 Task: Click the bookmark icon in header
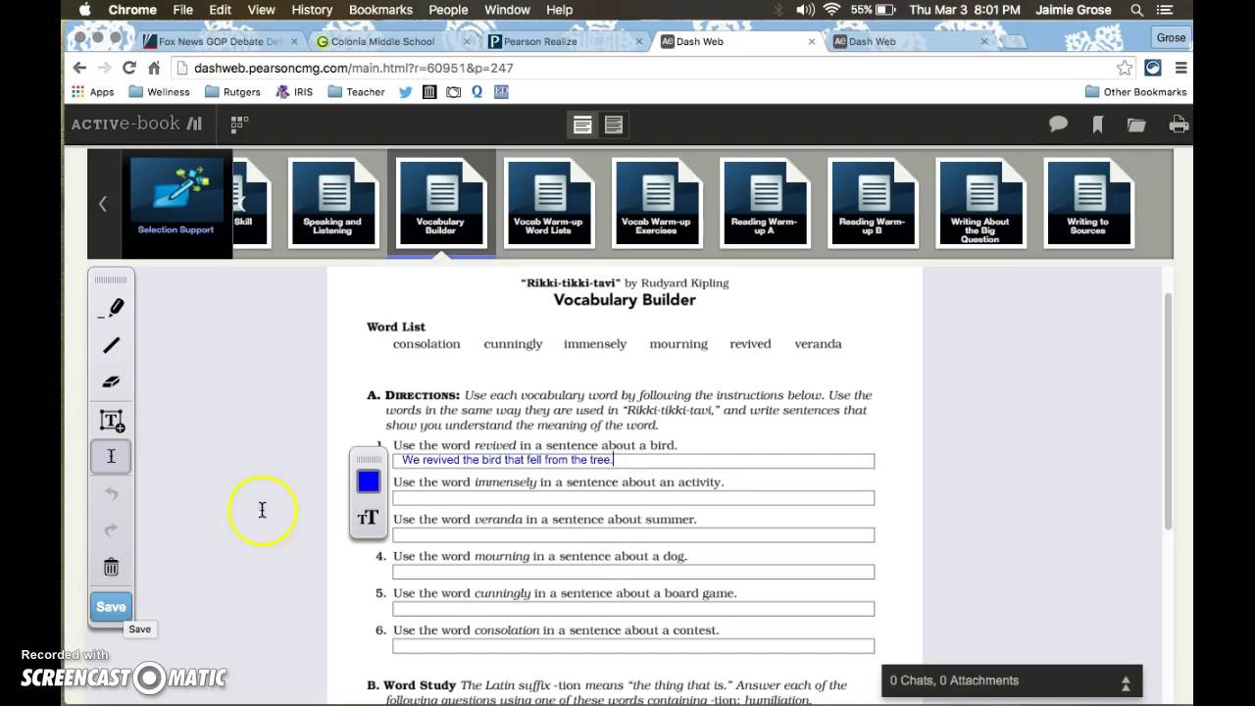pos(1097,125)
